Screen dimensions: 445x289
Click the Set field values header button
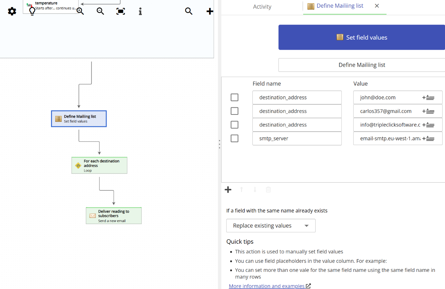[361, 37]
